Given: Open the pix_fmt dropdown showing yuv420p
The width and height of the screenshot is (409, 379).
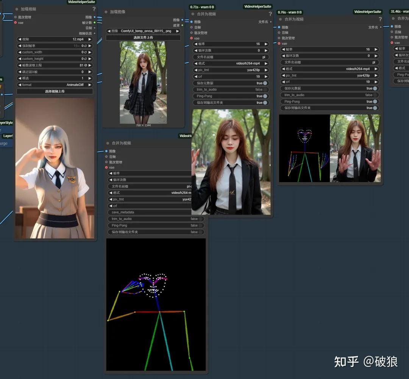Looking at the screenshot, I should click(231, 70).
